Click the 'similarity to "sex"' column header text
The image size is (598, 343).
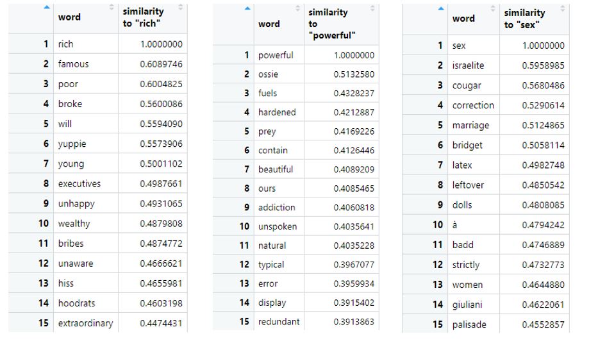[x=524, y=18]
